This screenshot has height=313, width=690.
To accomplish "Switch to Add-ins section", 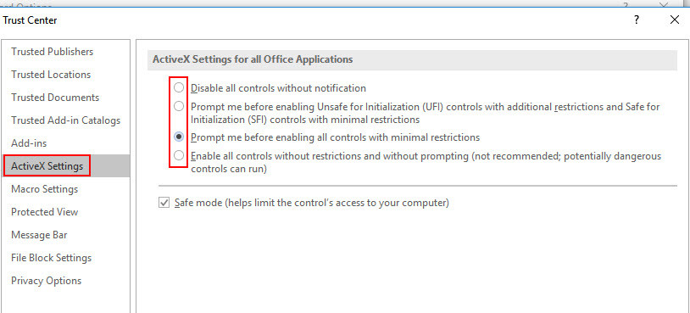I will coord(29,143).
